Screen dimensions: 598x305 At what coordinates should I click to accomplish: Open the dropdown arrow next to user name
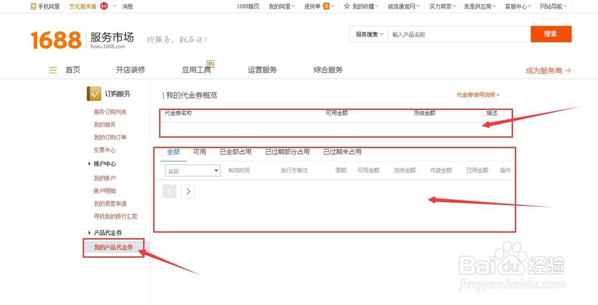[114, 6]
